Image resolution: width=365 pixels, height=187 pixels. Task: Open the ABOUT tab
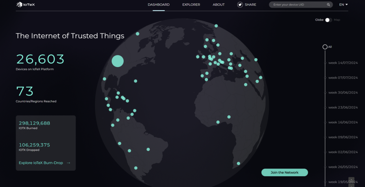point(219,5)
